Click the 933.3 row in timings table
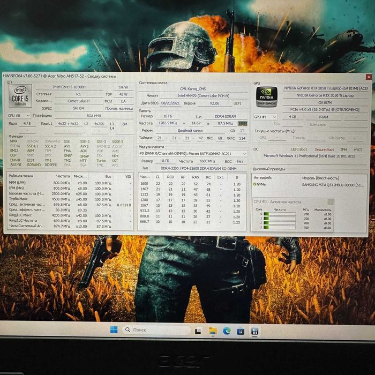Viewport: 375px width, 375px height. pos(192,211)
